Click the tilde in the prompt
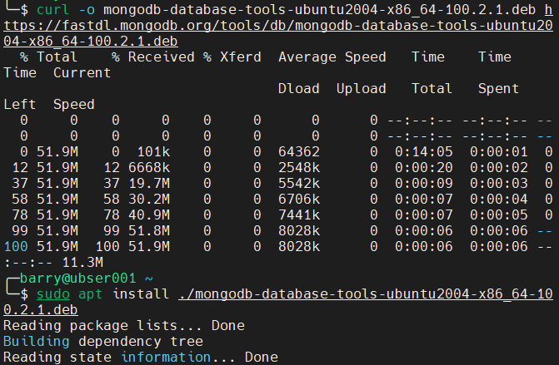Screen dimensions: 559x365 click(x=148, y=279)
